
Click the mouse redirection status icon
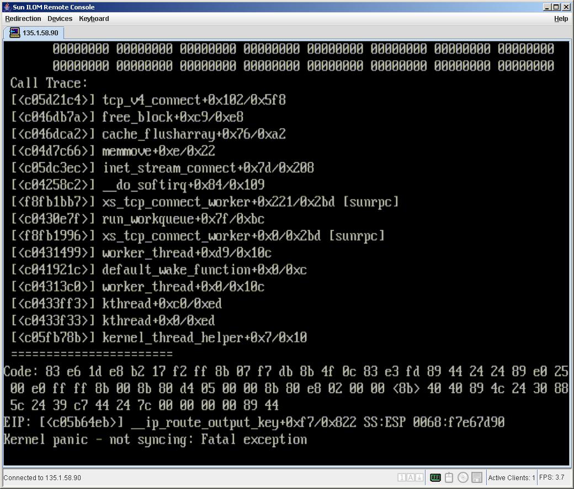(x=449, y=477)
